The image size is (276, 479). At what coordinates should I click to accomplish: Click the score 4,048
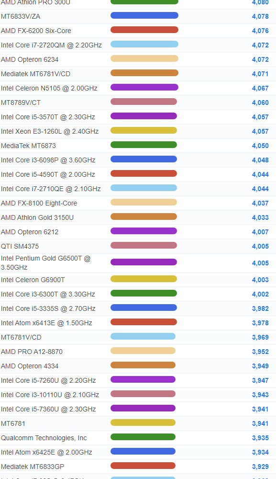(x=260, y=160)
